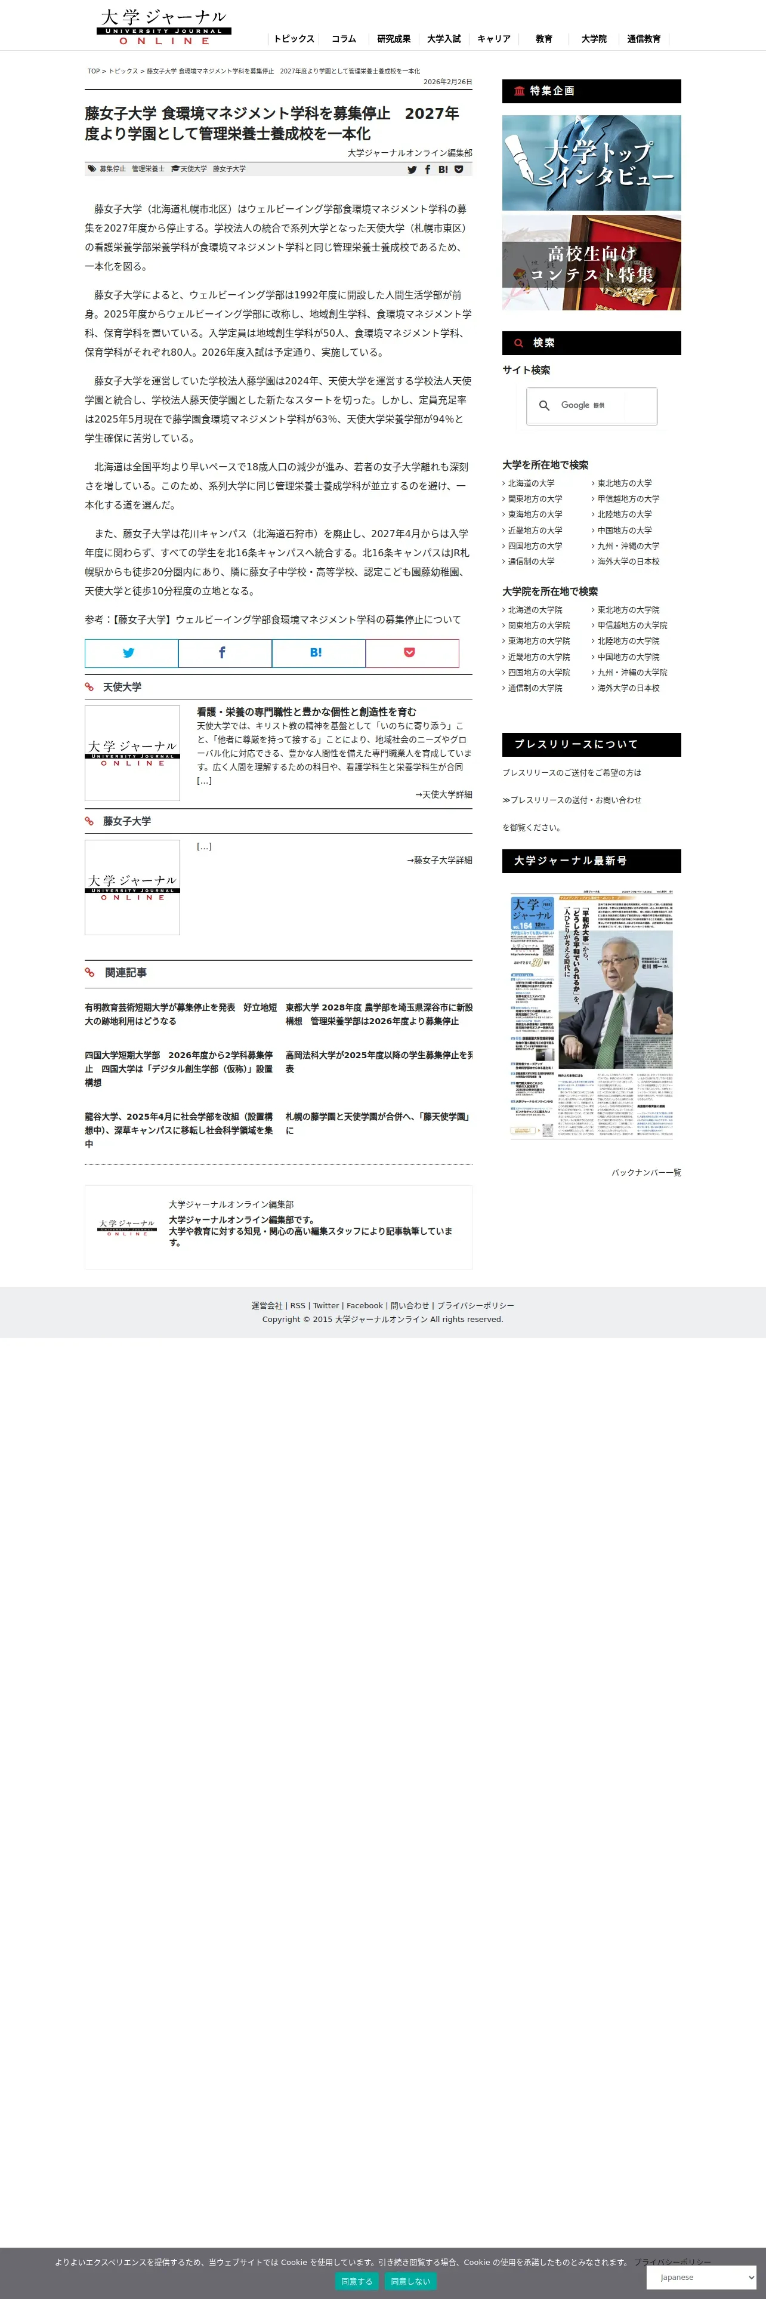766x2299 pixels.
Task: Click the 天使大学 tag under the headline
Action: click(x=193, y=169)
